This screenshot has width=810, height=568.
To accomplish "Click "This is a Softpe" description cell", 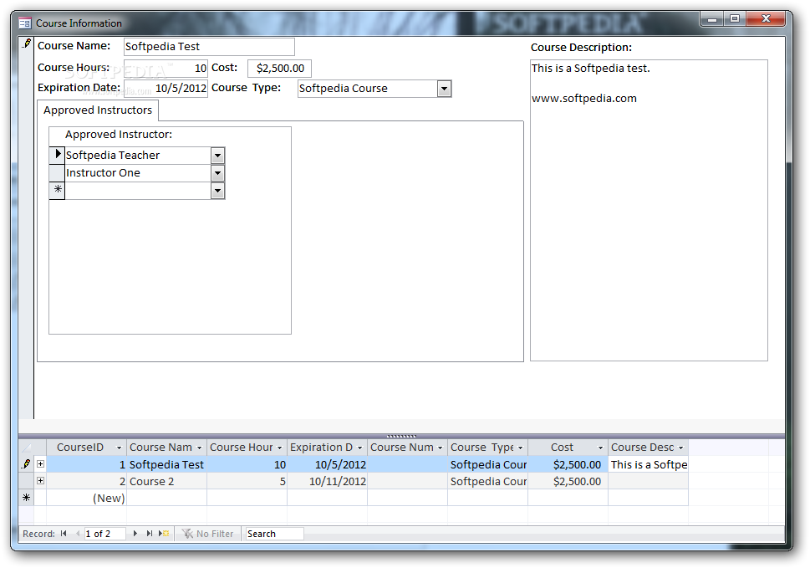I will coord(649,464).
